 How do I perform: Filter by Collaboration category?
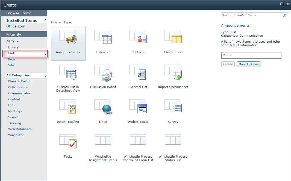click(x=18, y=87)
